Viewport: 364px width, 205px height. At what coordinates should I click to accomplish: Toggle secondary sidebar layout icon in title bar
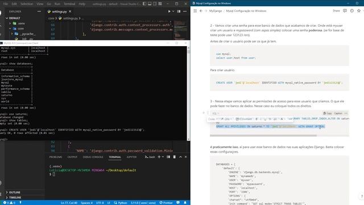[155, 4]
